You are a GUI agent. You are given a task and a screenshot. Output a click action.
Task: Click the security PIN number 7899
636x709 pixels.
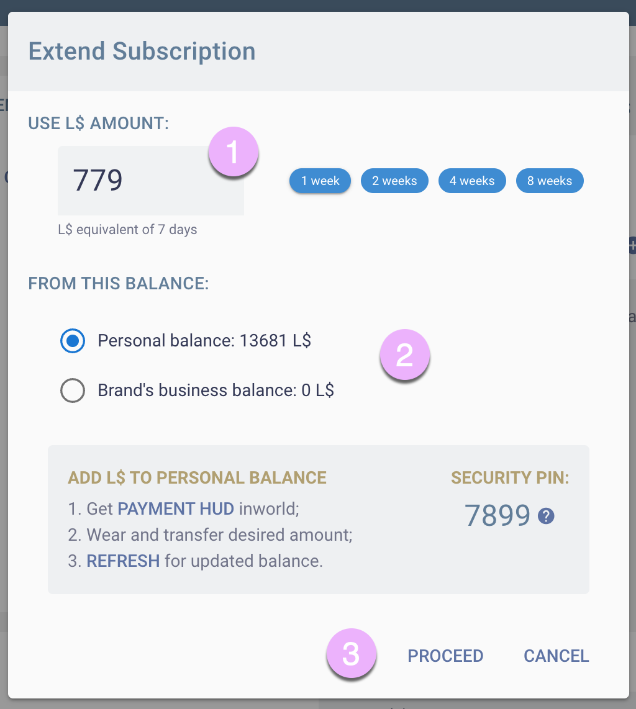(497, 516)
